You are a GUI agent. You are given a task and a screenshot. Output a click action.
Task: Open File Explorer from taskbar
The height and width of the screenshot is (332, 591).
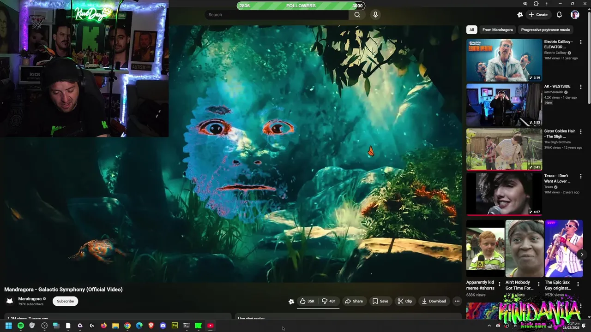[x=115, y=326]
